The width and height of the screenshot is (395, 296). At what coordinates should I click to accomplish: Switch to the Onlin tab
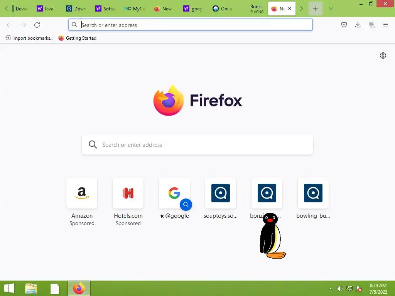223,9
